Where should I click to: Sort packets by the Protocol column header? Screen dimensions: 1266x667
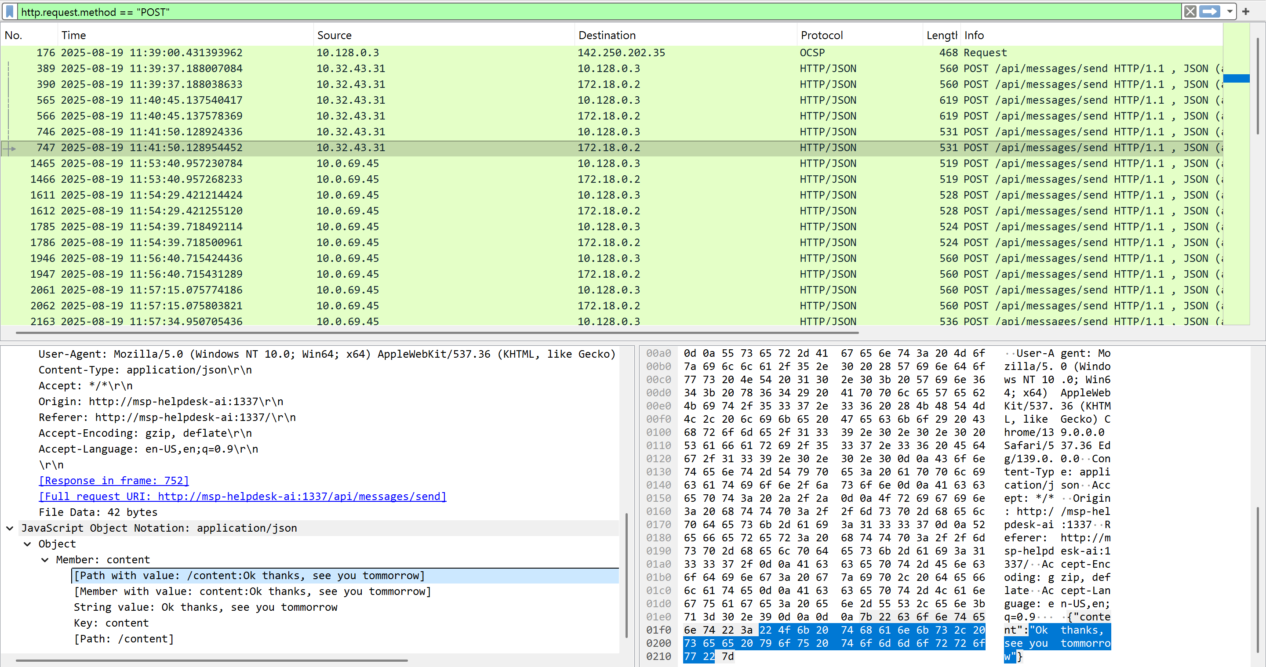[x=821, y=35]
